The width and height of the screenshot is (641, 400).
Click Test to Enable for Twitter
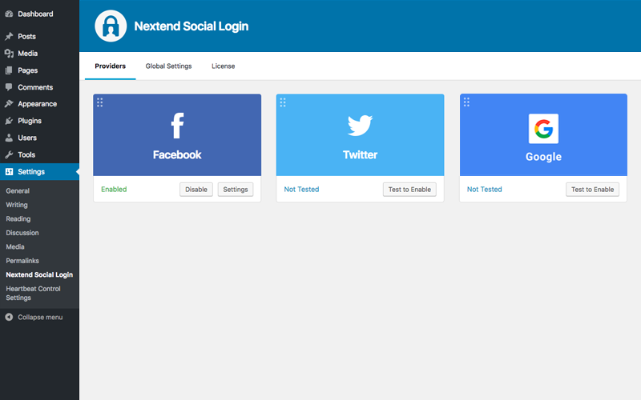click(409, 190)
